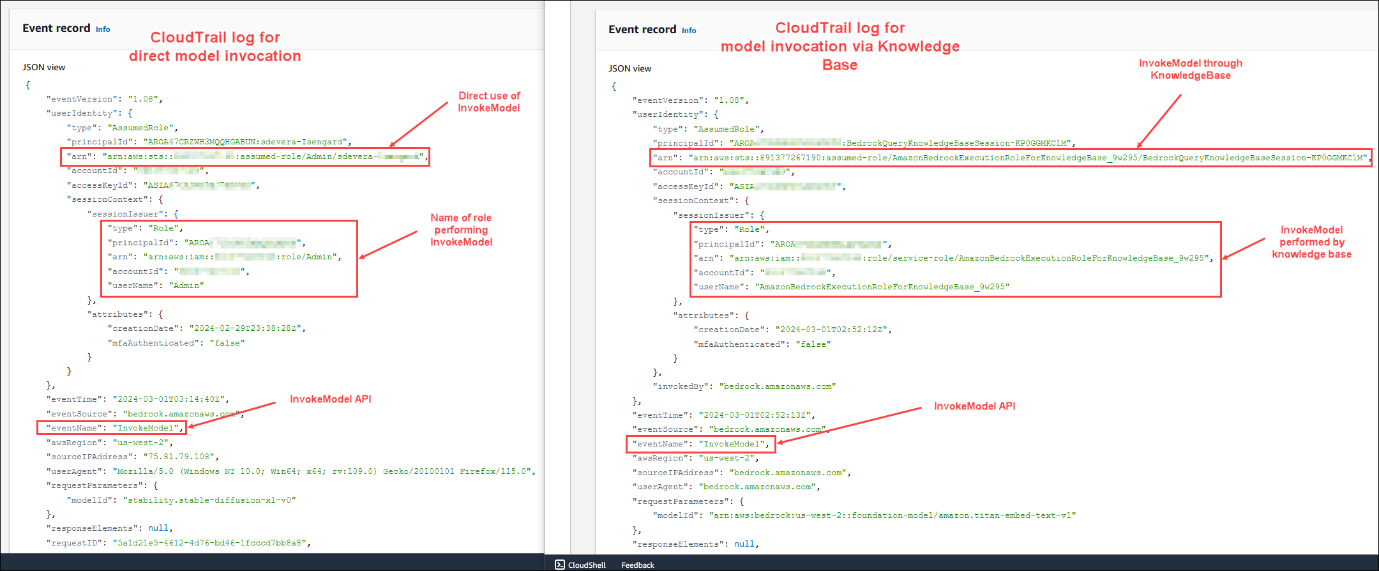Click modelId "stability.stable-diffusion-xl-v0" value

click(x=209, y=500)
